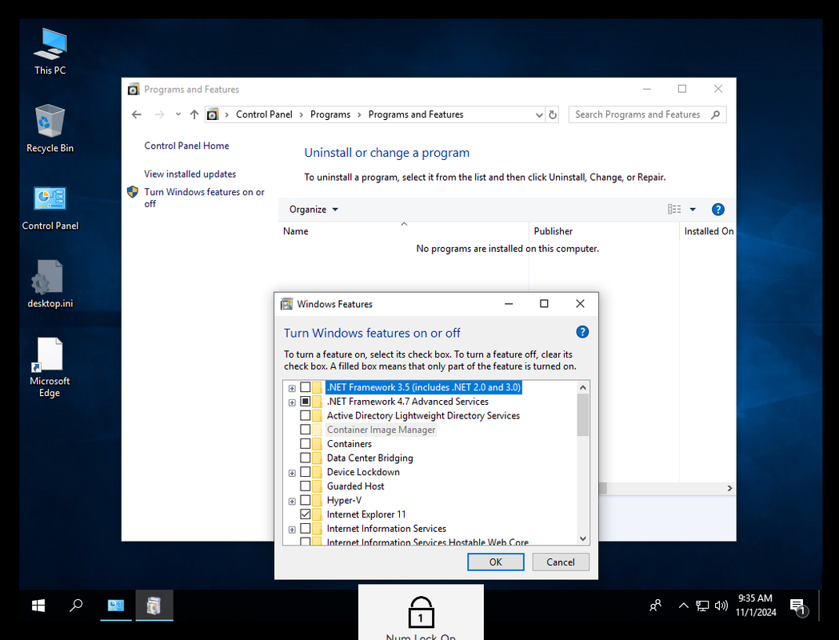Click the Programs and Features title bar icon

tap(134, 90)
